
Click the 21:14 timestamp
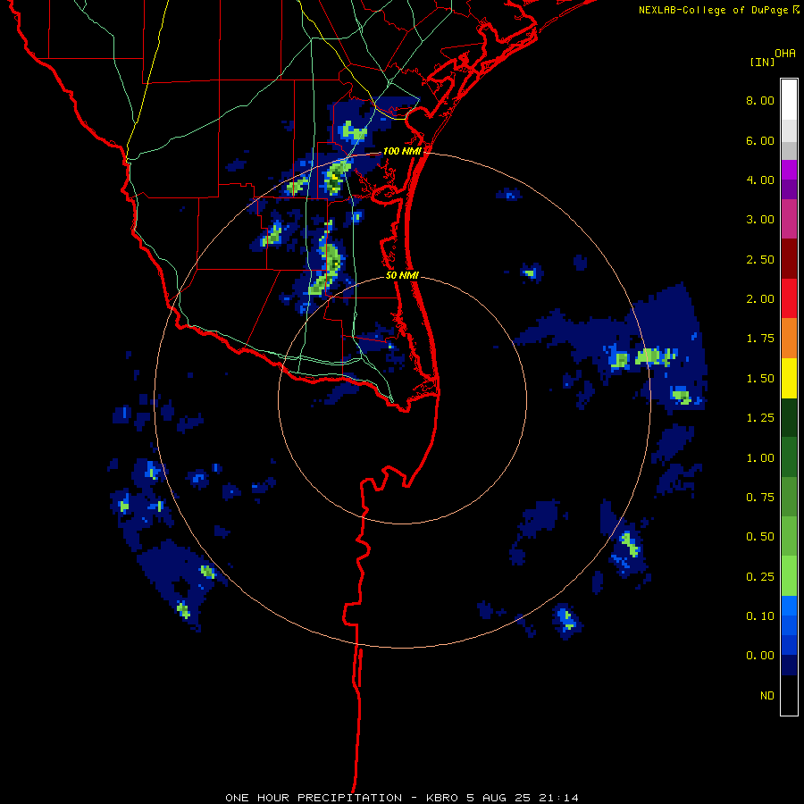(x=557, y=798)
